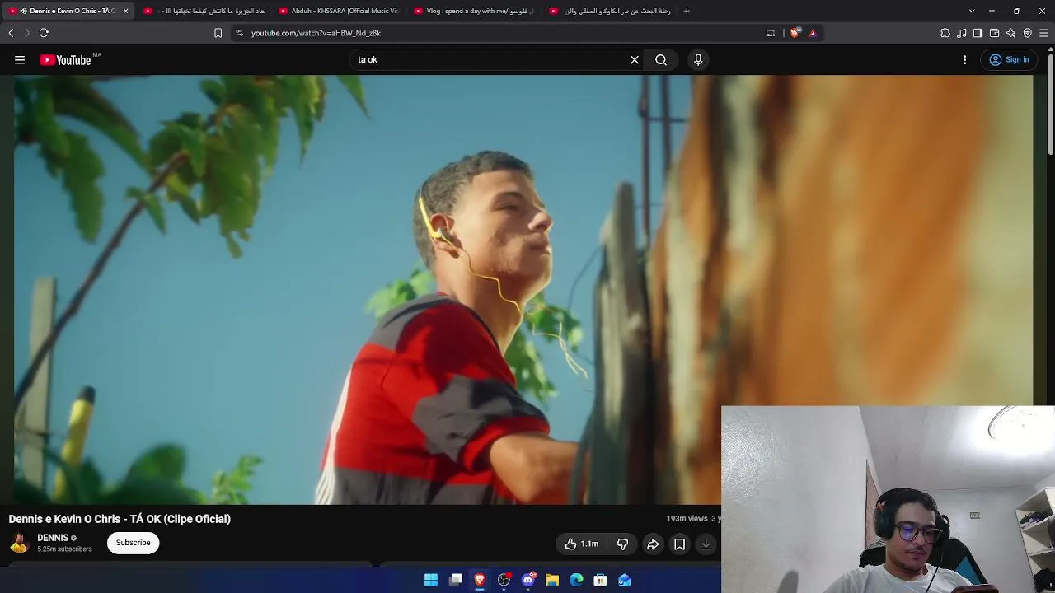This screenshot has height=593, width=1055.
Task: Toggle the browser sidebar panel
Action: [978, 33]
